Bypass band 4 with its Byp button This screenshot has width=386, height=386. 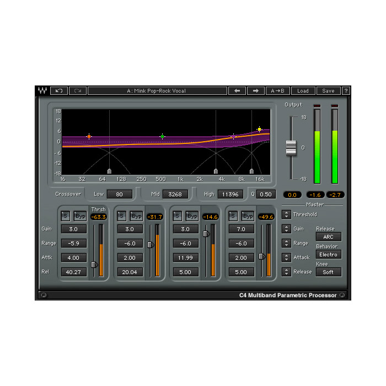[x=248, y=216]
